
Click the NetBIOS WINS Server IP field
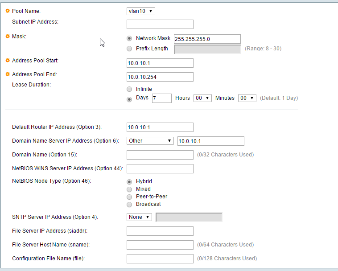160,168
